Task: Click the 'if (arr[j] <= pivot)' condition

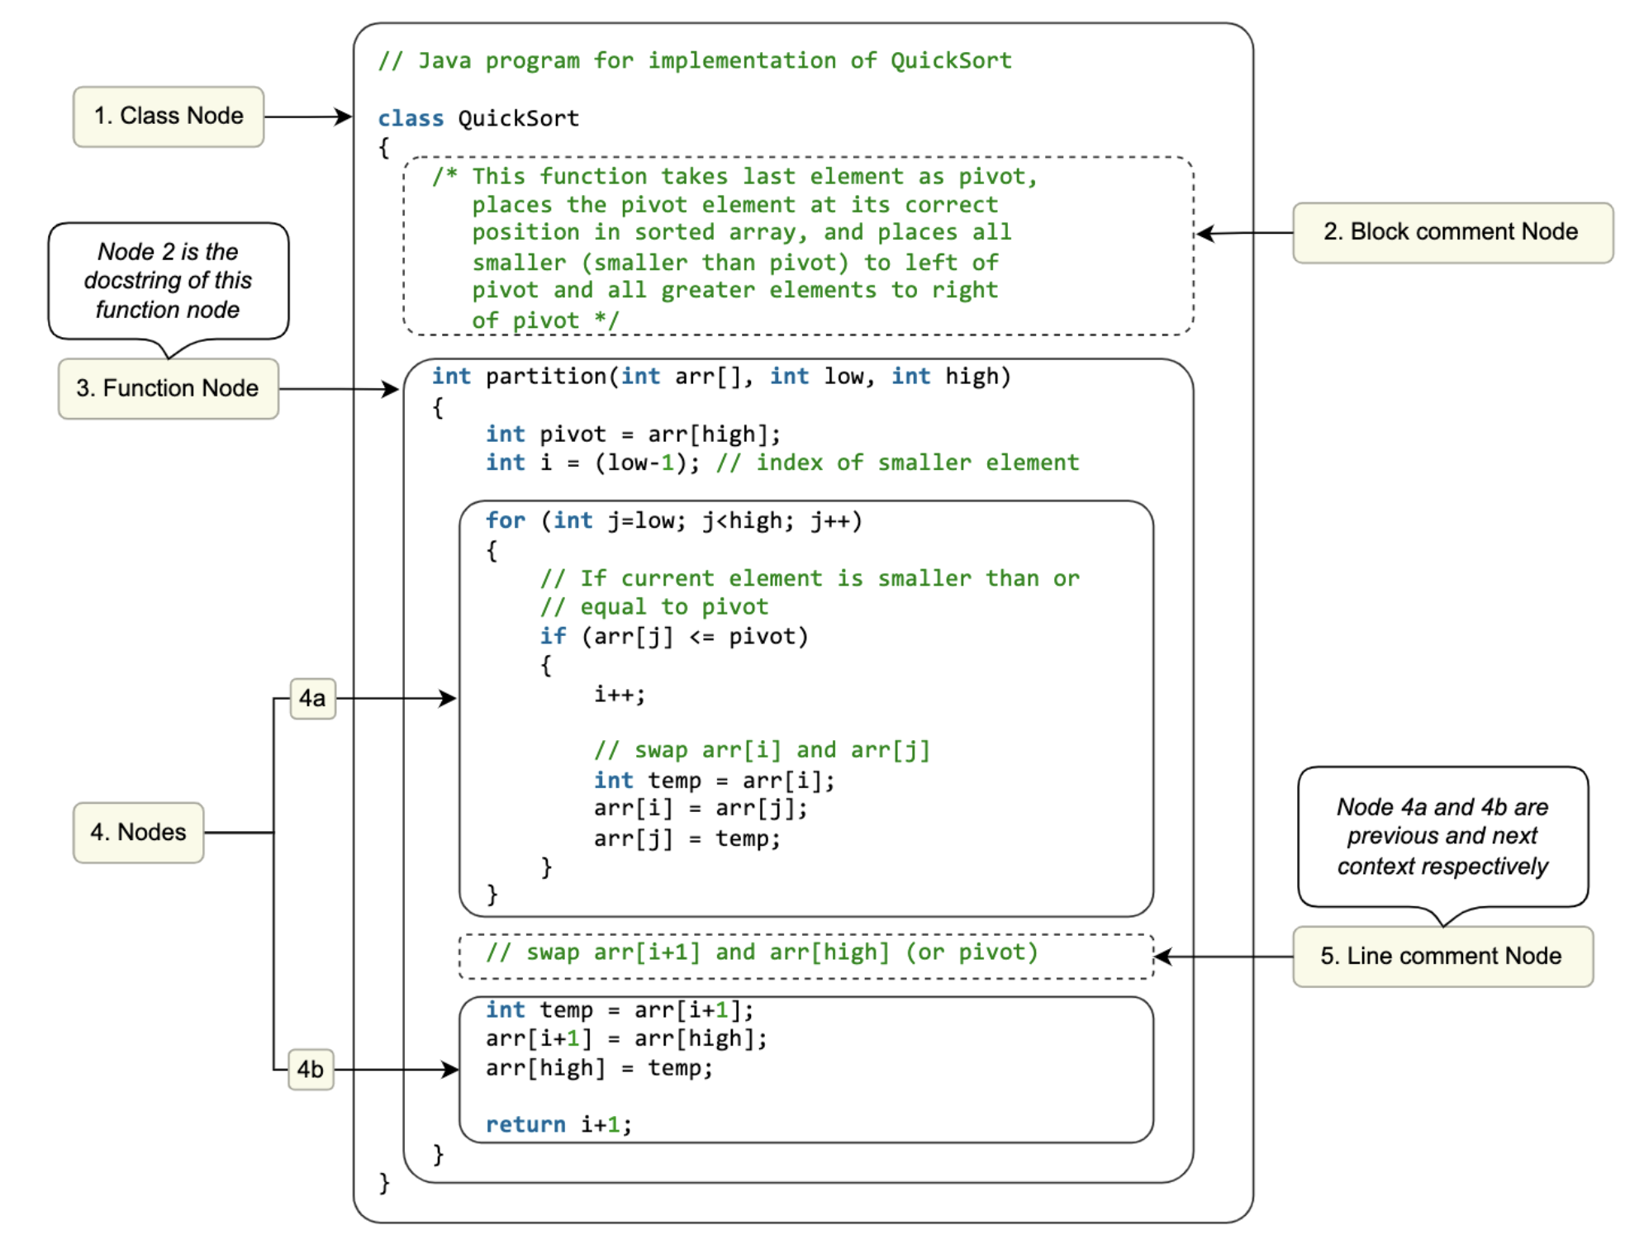Action: click(673, 637)
